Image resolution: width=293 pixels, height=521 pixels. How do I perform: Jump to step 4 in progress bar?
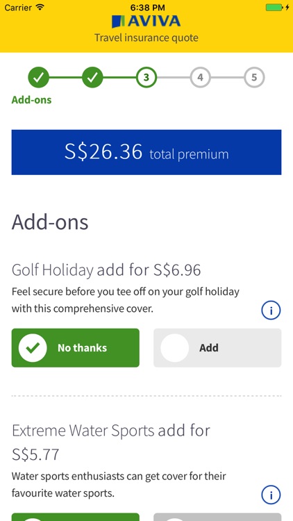point(201,77)
